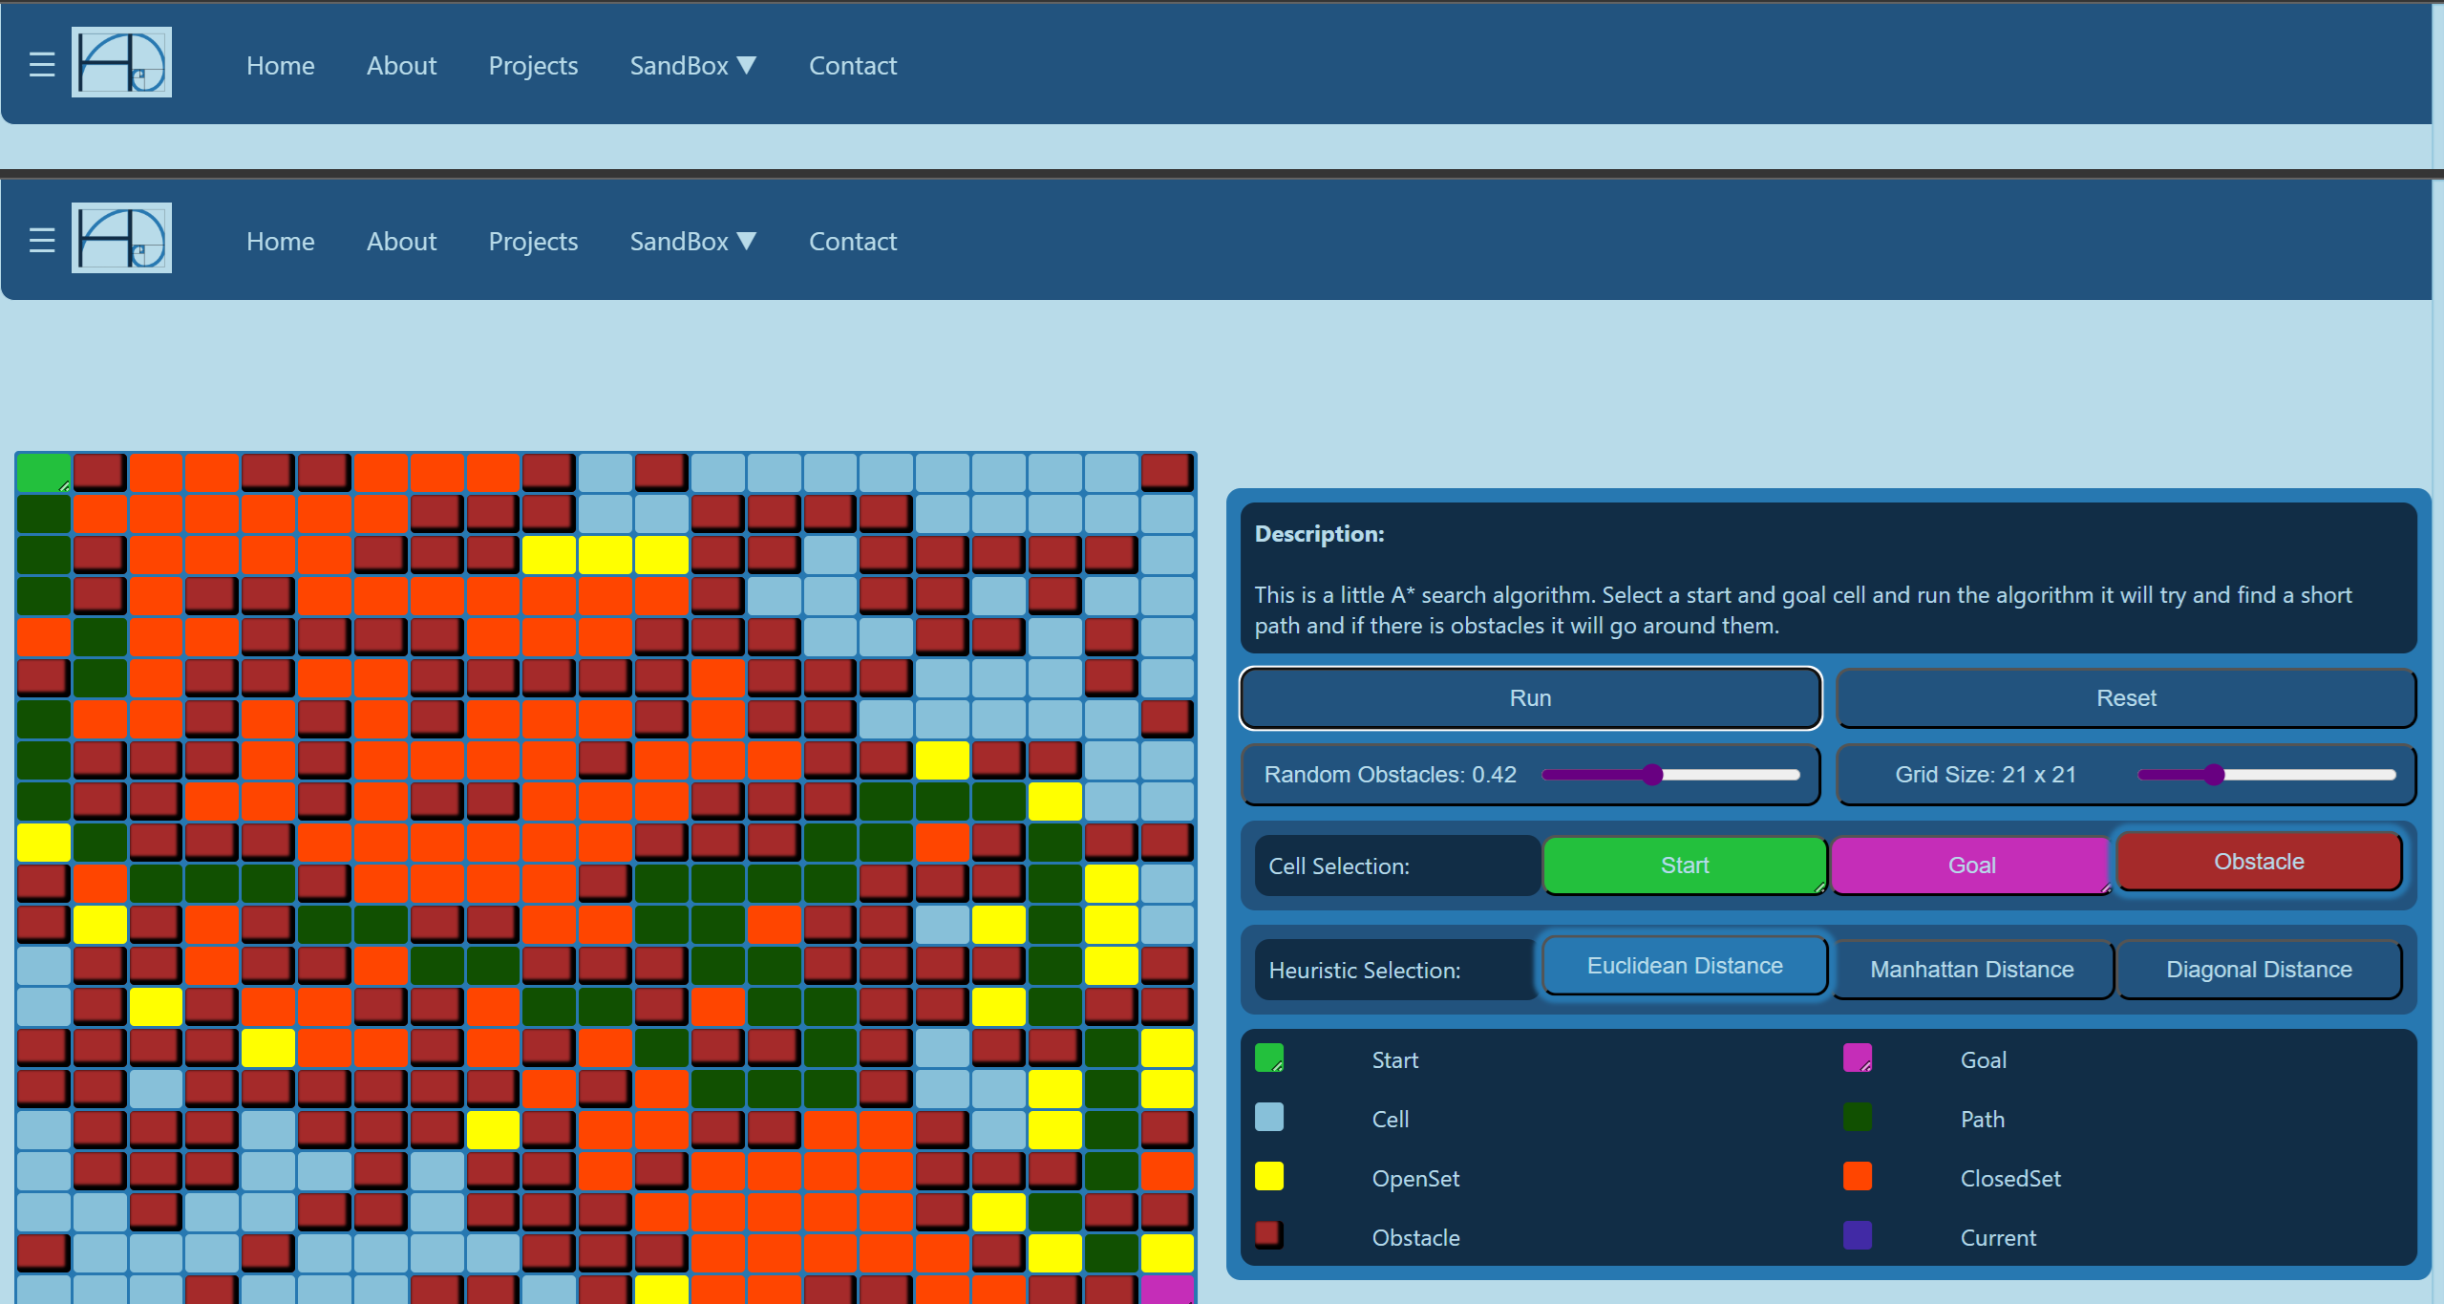Open Projects in the second navbar
This screenshot has height=1304, width=2444.
(533, 242)
